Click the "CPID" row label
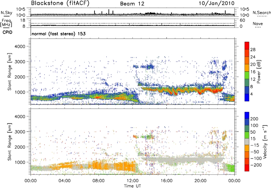The image size is (271, 188). coord(7,32)
